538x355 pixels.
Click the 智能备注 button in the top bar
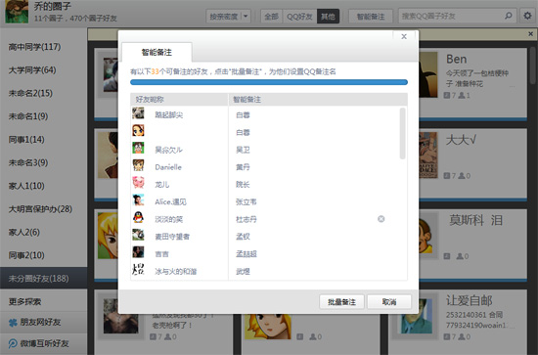371,16
